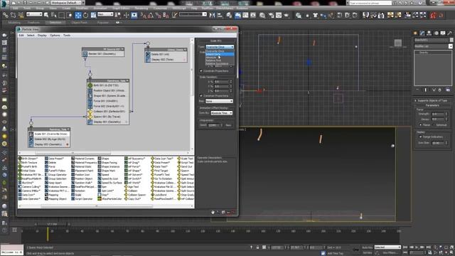This screenshot has height=256, width=455.
Task: Select the Delete 002 By Age row
Action: point(49,139)
